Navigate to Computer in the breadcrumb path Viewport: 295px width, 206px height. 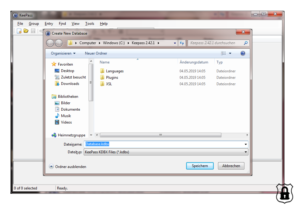click(x=88, y=43)
